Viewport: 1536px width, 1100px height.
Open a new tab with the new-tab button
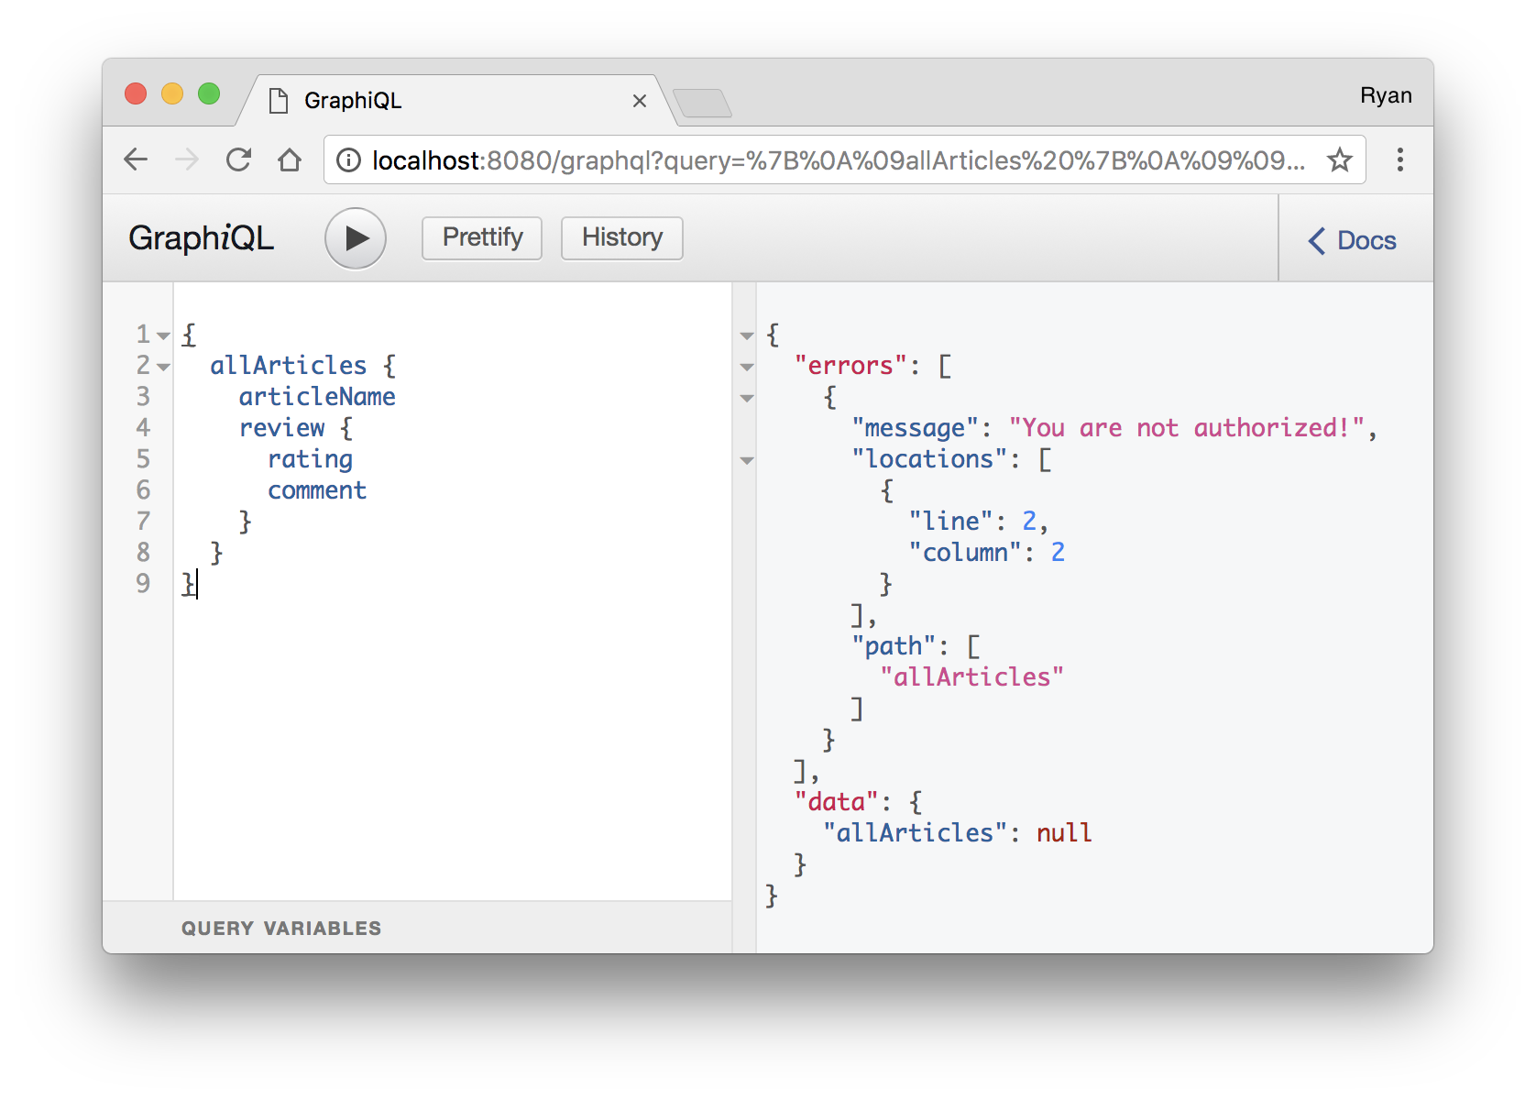click(x=702, y=103)
